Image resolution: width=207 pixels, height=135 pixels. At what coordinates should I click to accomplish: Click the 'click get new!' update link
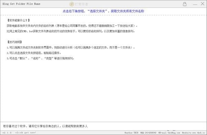coord(26,133)
